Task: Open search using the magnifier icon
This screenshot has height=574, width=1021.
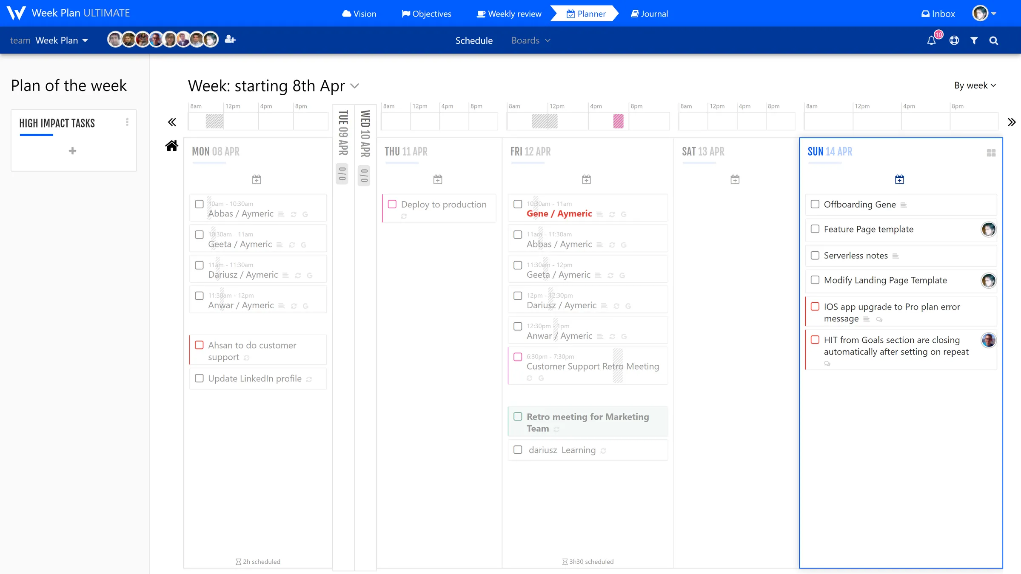Action: [994, 40]
